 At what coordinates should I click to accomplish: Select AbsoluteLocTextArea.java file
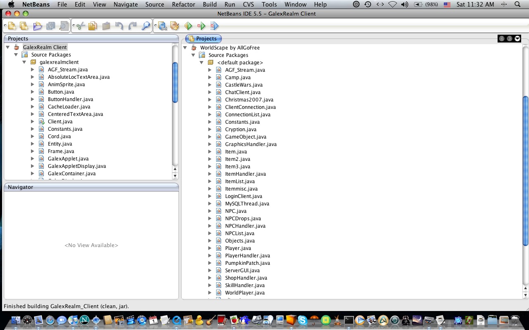click(79, 77)
